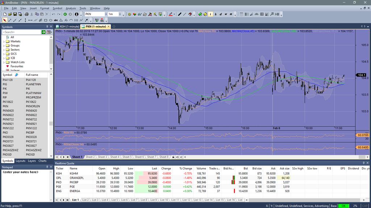The height and width of the screenshot is (208, 371).
Task: Select the red arrow Select tool
Action: (5, 20)
